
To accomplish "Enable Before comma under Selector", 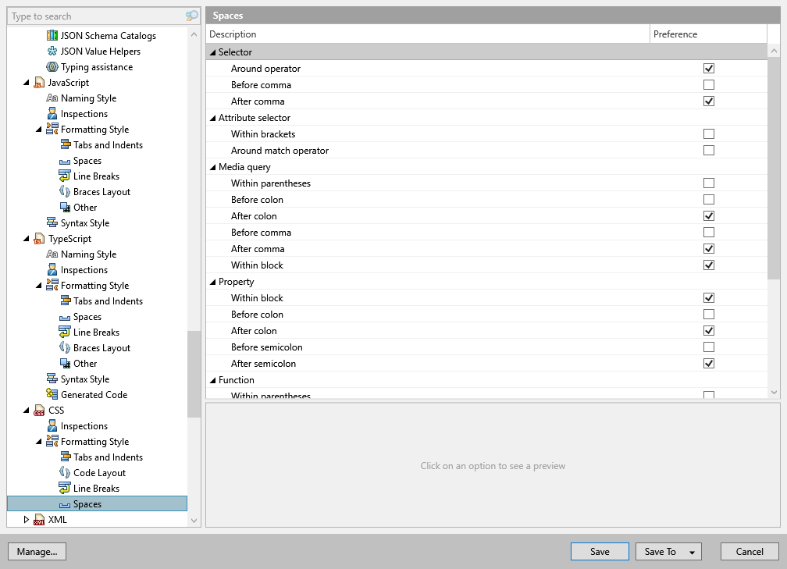I will tap(709, 84).
